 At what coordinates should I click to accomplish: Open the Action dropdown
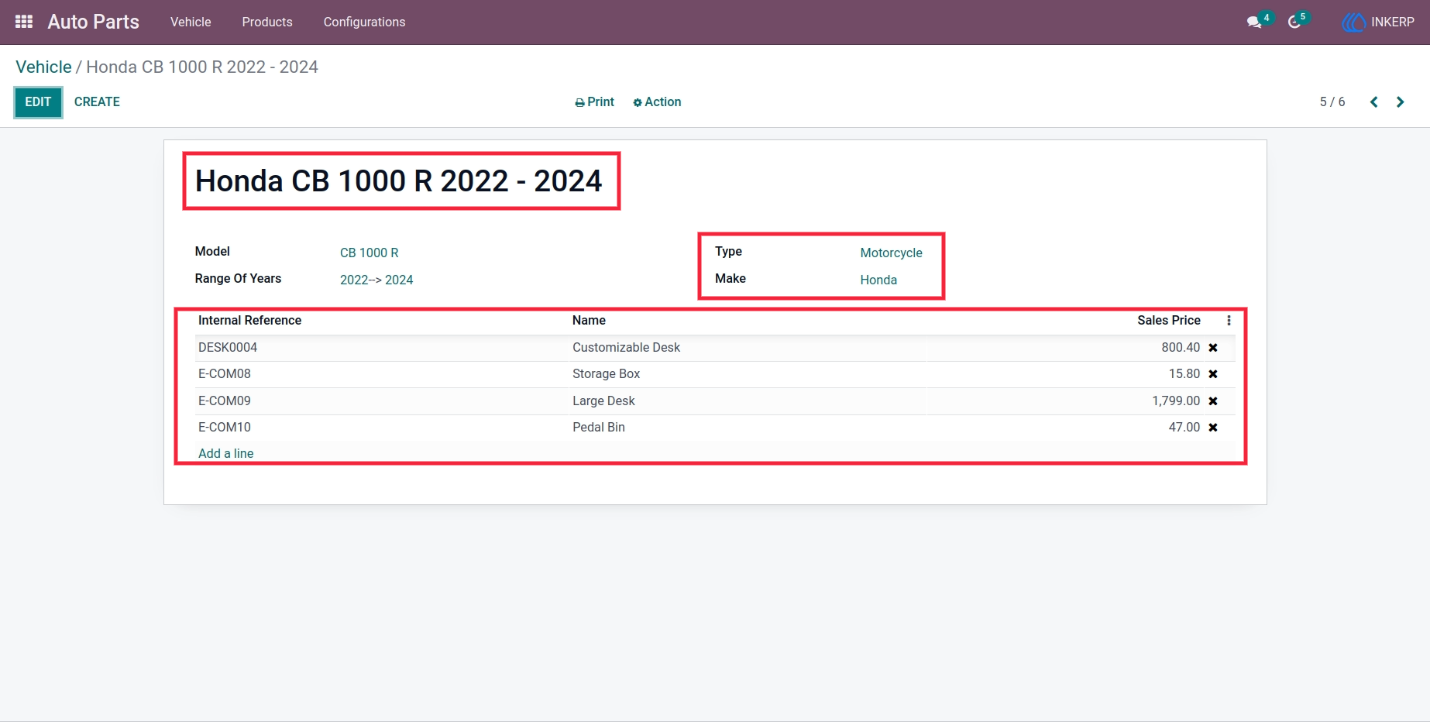tap(657, 102)
